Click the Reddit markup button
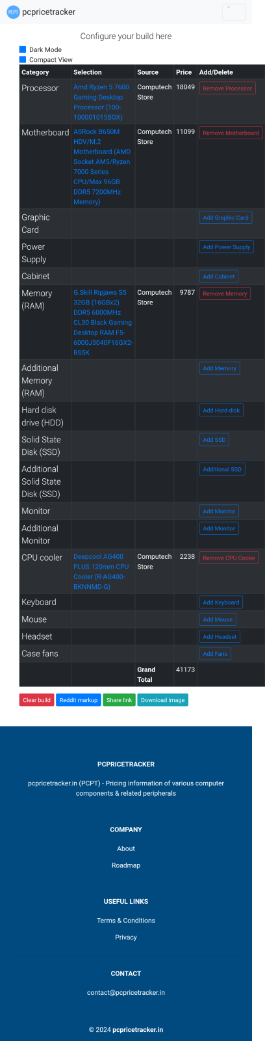 tap(78, 700)
